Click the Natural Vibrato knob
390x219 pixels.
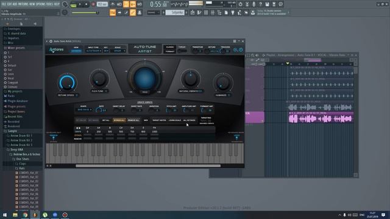(191, 78)
